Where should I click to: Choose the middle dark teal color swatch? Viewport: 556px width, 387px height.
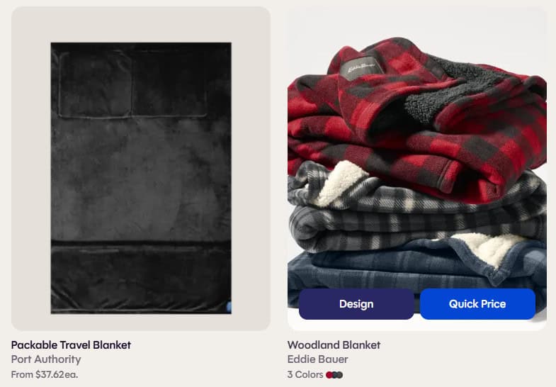tap(334, 375)
